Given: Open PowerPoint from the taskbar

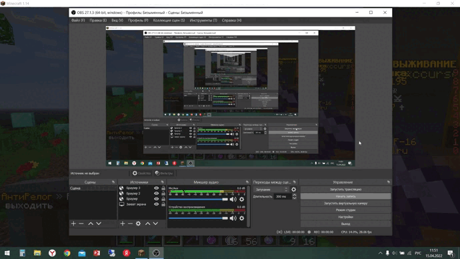Looking at the screenshot, I should 97,253.
